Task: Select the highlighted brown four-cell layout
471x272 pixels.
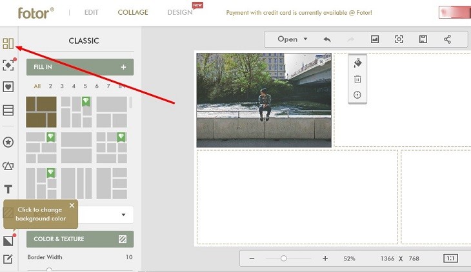Action: [41, 112]
